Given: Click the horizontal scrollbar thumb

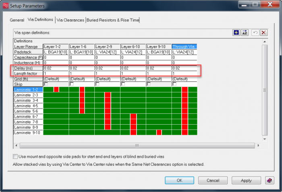Looking at the screenshot, I should click(137, 145).
